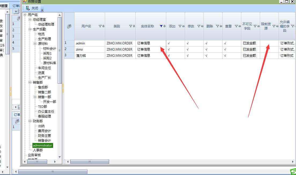The width and height of the screenshot is (296, 175).
Task: Collapse the 财务部 tree node
Action: [30, 121]
